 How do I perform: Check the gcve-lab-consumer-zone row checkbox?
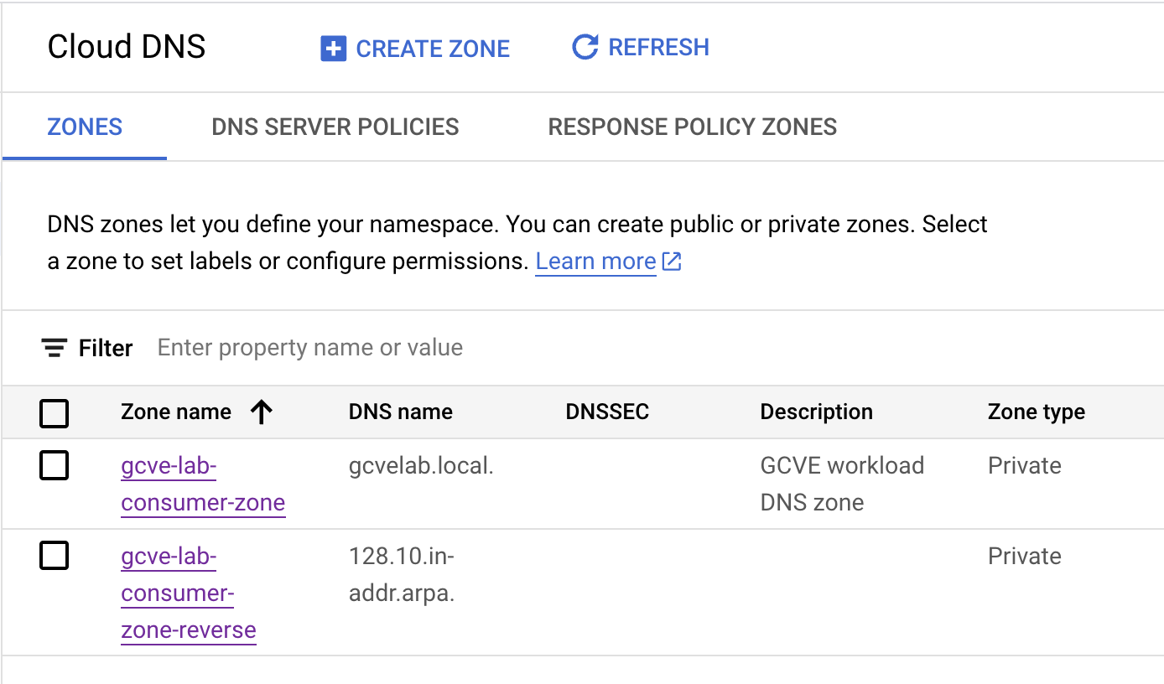55,466
